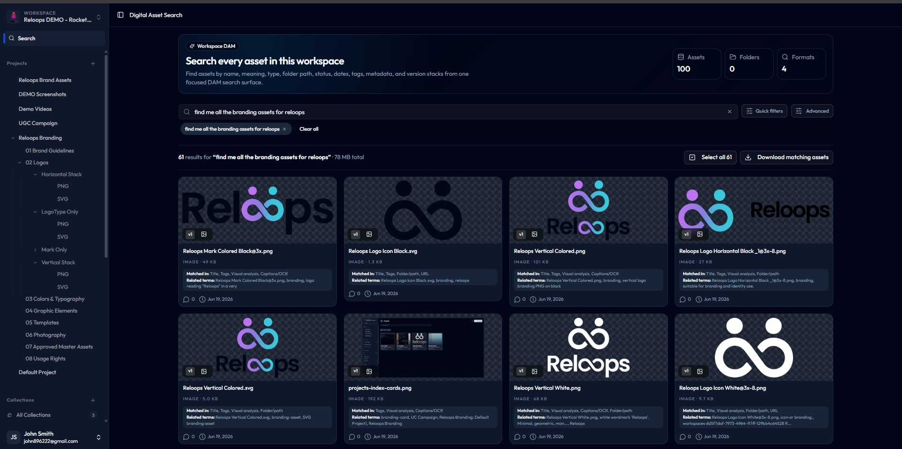The height and width of the screenshot is (449, 902).
Task: Toggle the sidebar panel icon
Action: 120,15
